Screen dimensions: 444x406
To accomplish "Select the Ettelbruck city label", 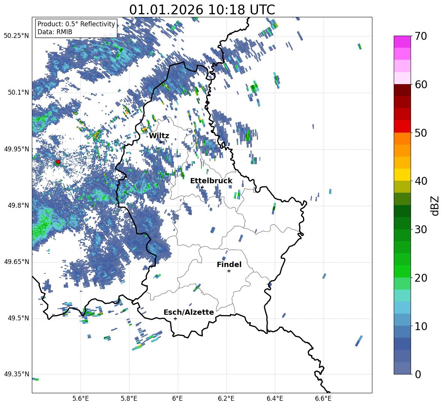I will point(211,181).
